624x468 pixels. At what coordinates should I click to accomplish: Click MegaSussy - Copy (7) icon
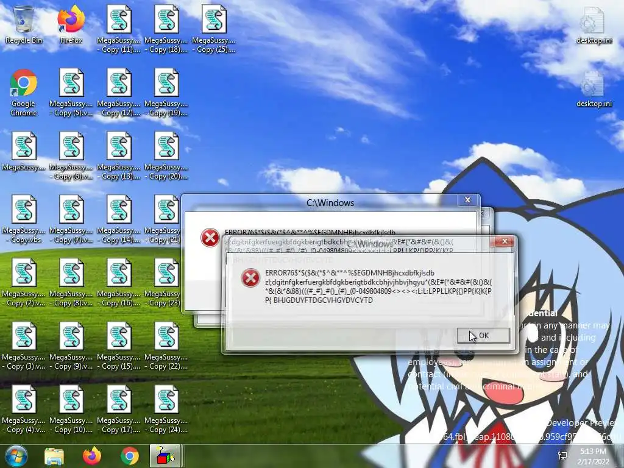[x=71, y=219]
